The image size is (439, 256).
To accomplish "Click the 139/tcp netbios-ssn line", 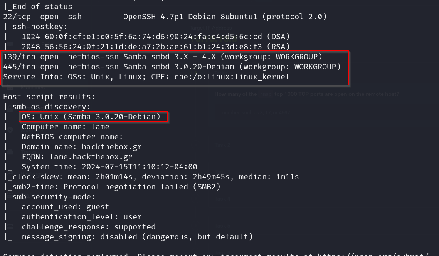I will point(163,57).
